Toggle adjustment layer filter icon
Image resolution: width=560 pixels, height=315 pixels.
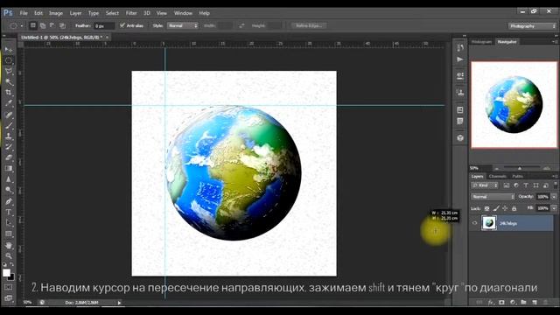point(516,185)
